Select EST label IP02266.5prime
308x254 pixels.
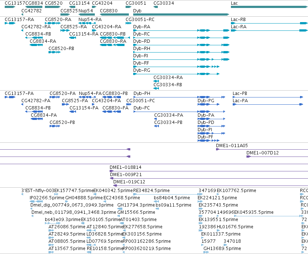(x=47, y=198)
